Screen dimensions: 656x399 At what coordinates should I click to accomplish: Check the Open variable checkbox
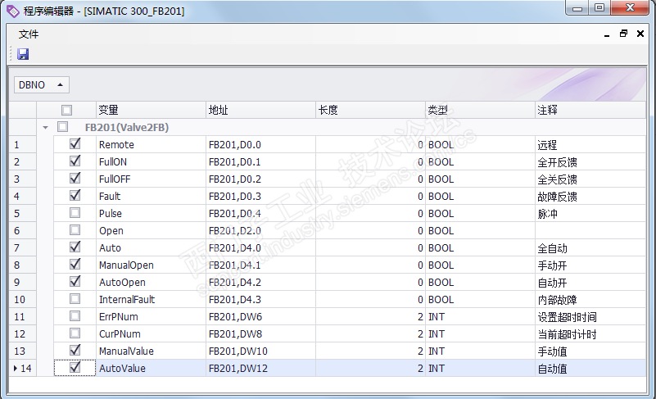[x=75, y=230]
